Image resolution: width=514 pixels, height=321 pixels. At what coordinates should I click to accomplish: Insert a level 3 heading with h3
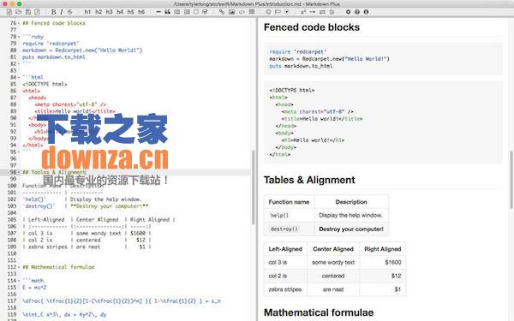[x=109, y=12]
